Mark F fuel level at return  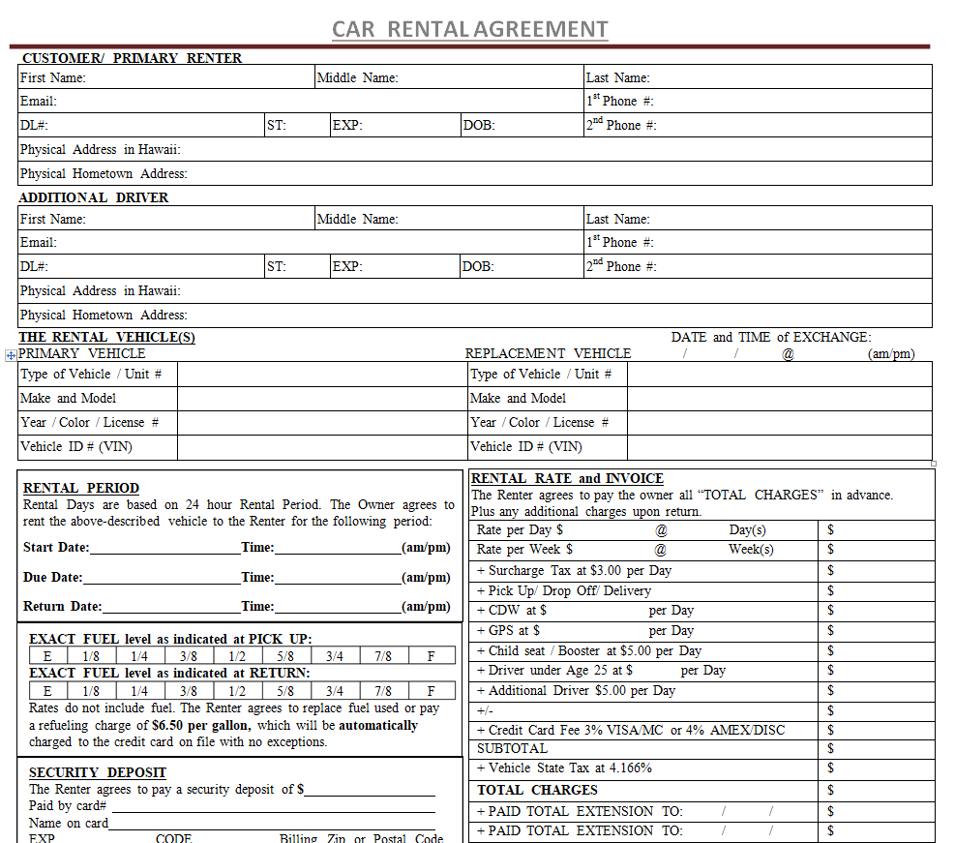click(432, 691)
